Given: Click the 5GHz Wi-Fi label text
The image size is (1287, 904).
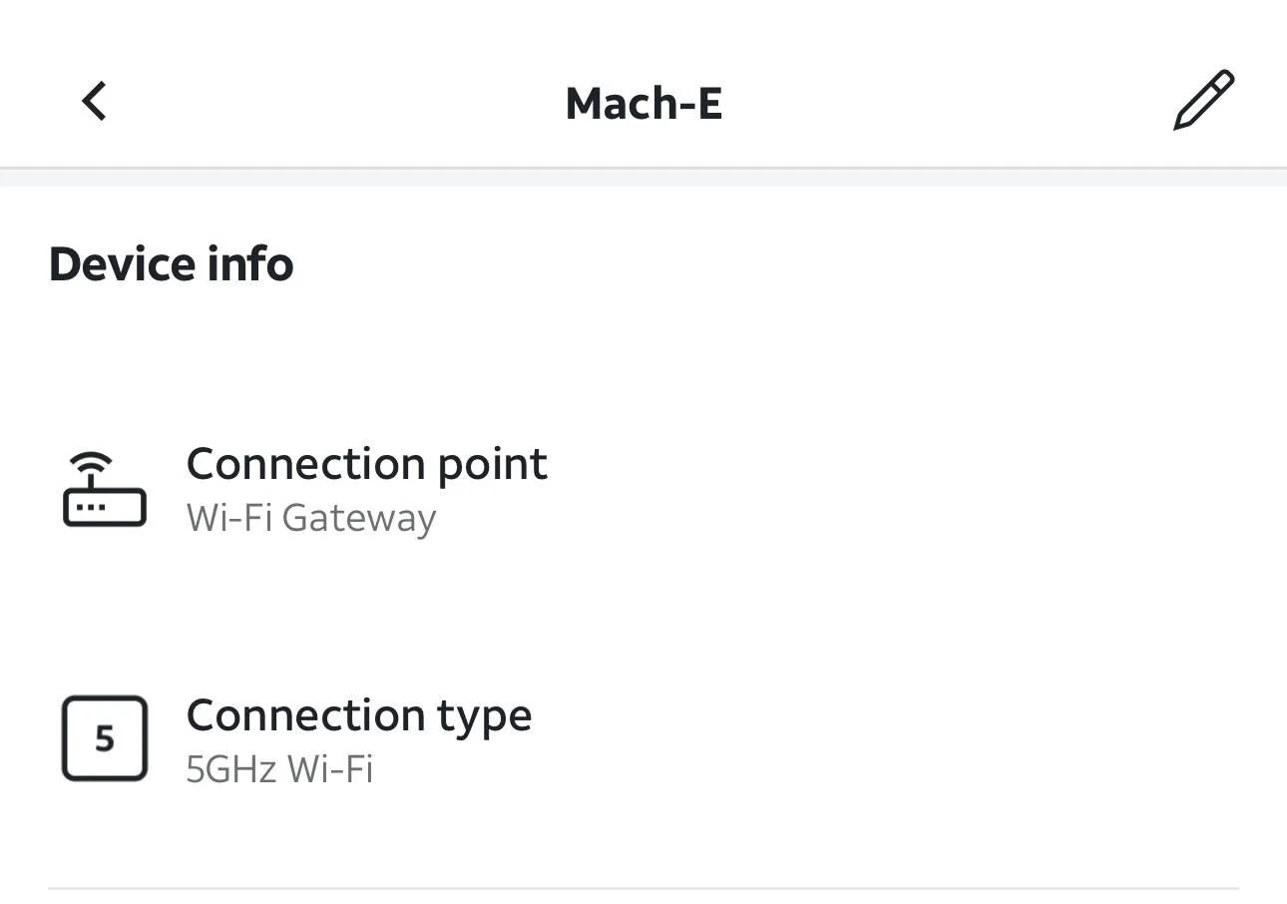Looking at the screenshot, I should 279,769.
